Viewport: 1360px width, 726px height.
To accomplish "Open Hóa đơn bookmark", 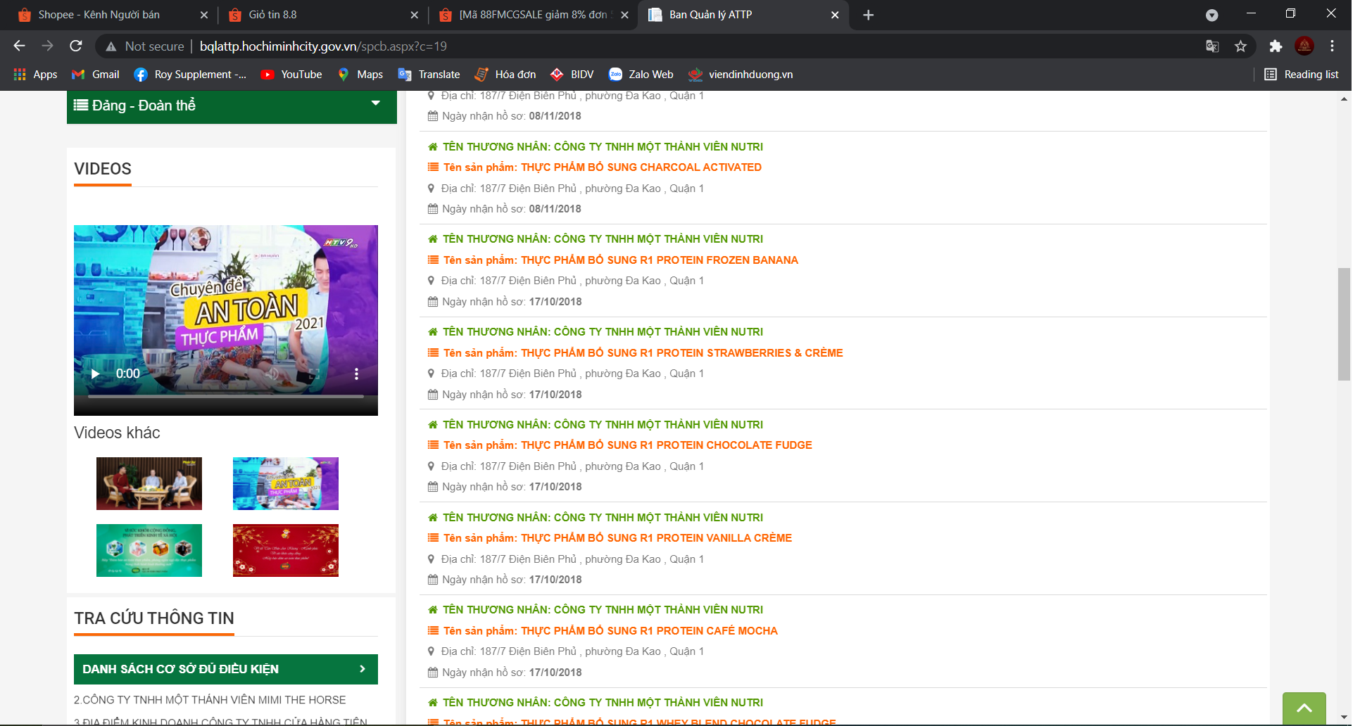I will click(505, 75).
